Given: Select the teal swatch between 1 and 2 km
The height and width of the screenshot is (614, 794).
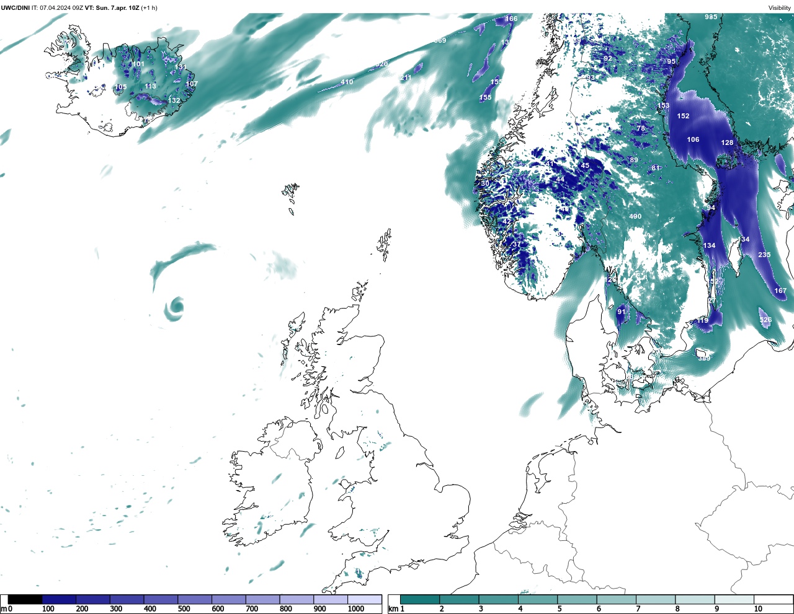Looking at the screenshot, I should tap(420, 599).
